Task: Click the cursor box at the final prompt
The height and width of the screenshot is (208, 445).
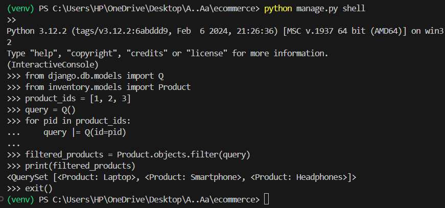Action: pyautogui.click(x=266, y=199)
